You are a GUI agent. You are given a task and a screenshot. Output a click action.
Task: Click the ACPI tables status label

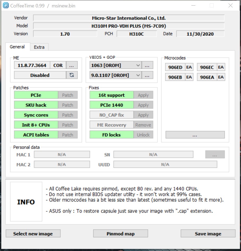pos(36,135)
